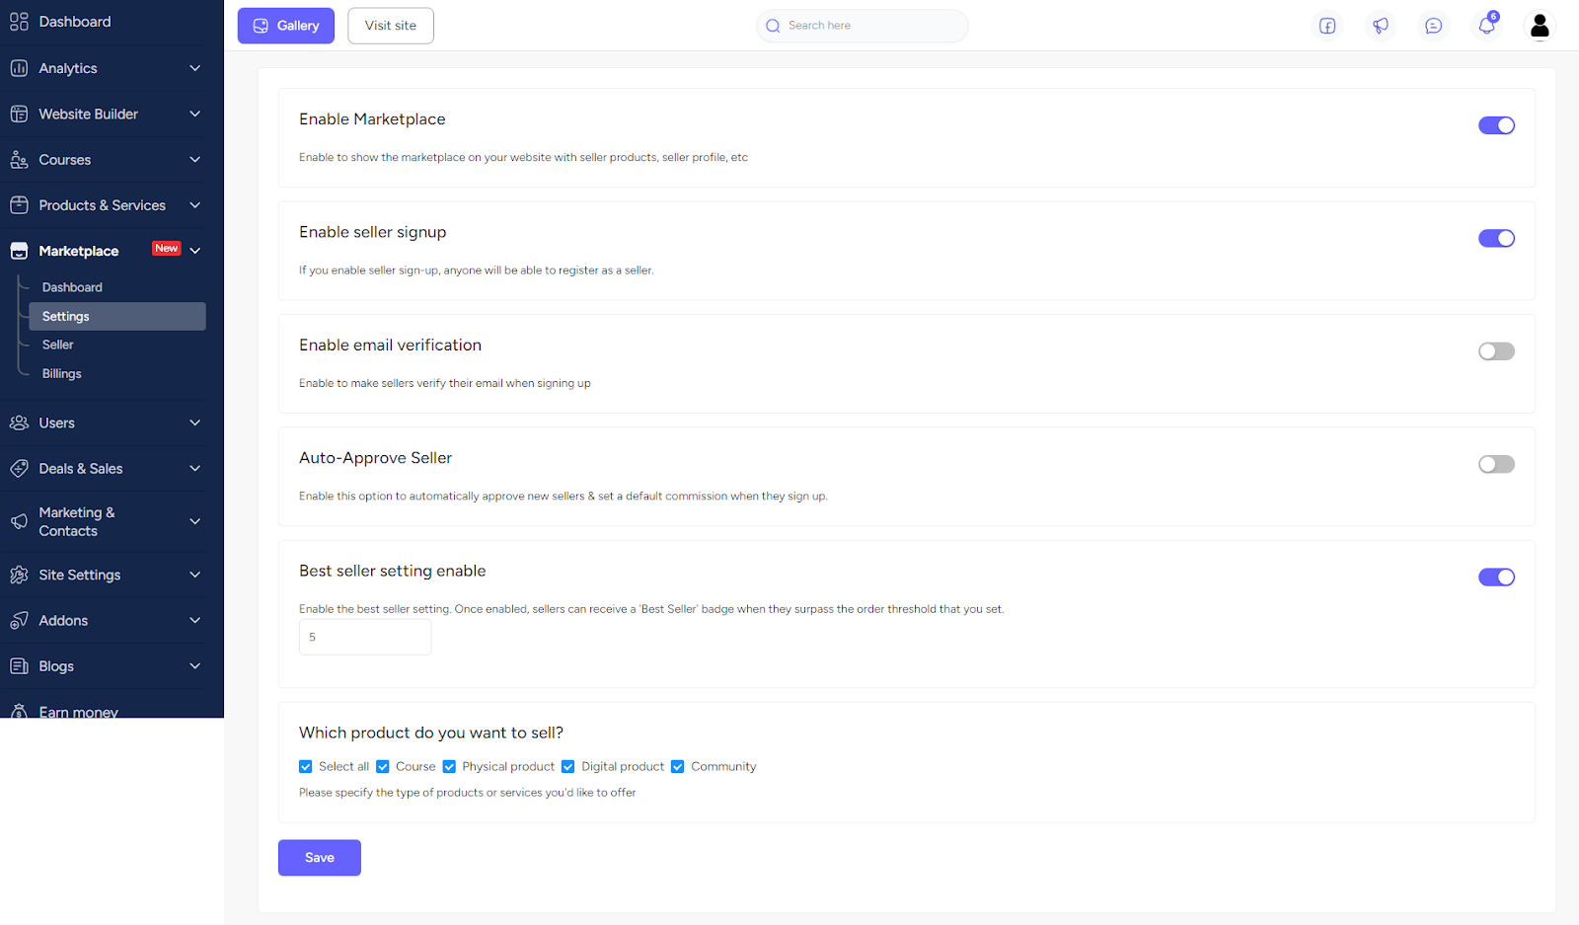Click the Site Settings gear icon
Screen dimensions: 1579x925
pos(19,575)
